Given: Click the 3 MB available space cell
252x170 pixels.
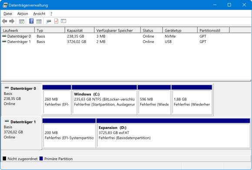Looking at the screenshot, I should [x=101, y=36].
